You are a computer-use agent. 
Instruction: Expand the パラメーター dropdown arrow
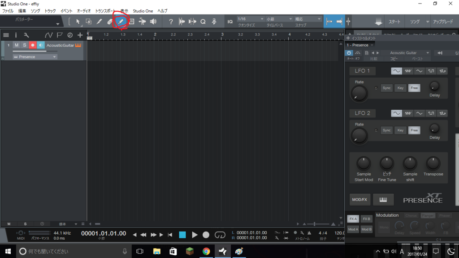[x=58, y=24]
